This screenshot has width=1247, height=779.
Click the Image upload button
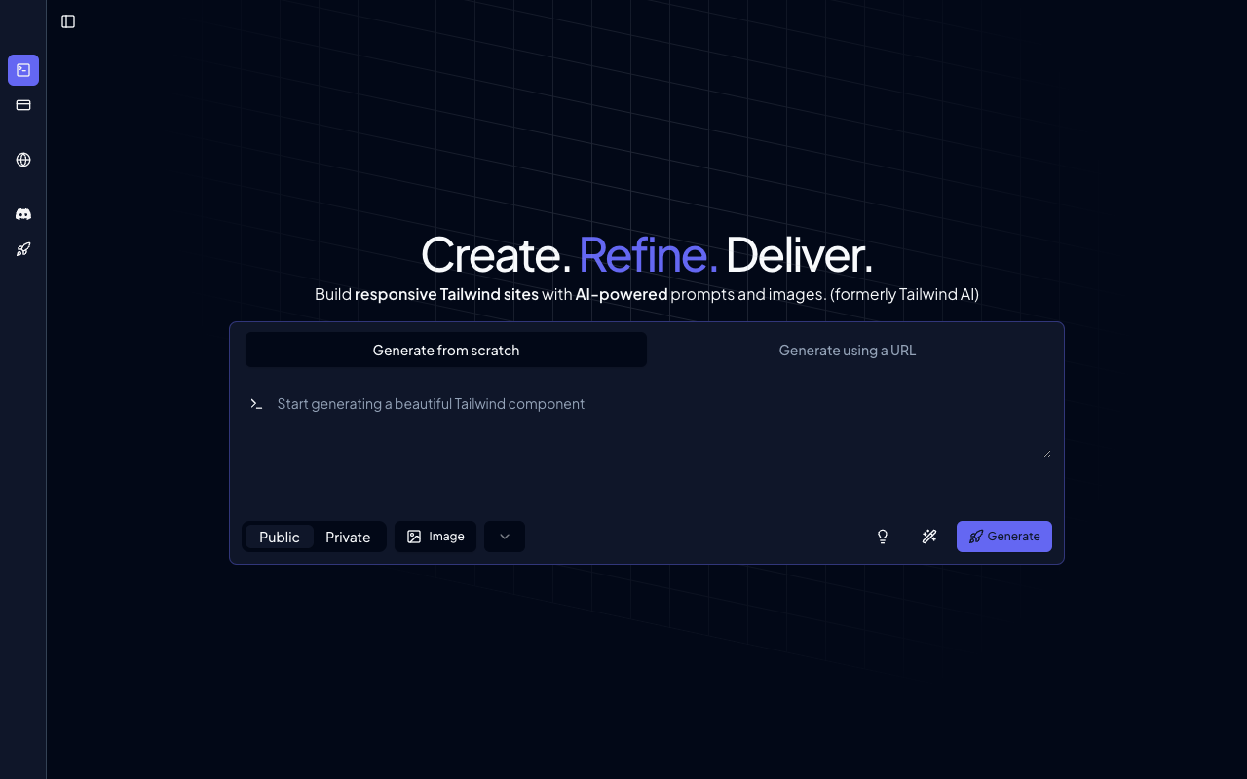pyautogui.click(x=435, y=537)
